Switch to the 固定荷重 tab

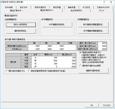(x=57, y=7)
